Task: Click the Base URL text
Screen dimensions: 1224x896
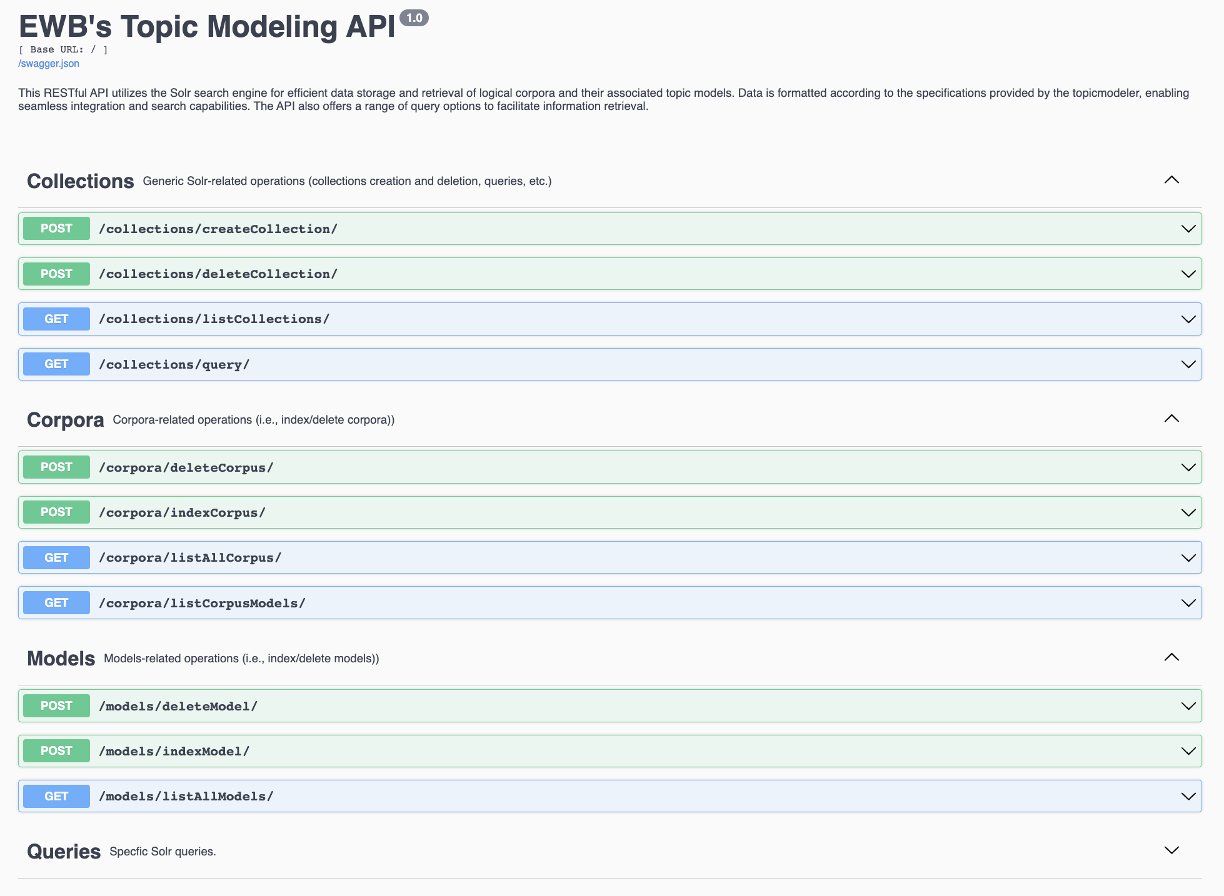Action: click(63, 50)
